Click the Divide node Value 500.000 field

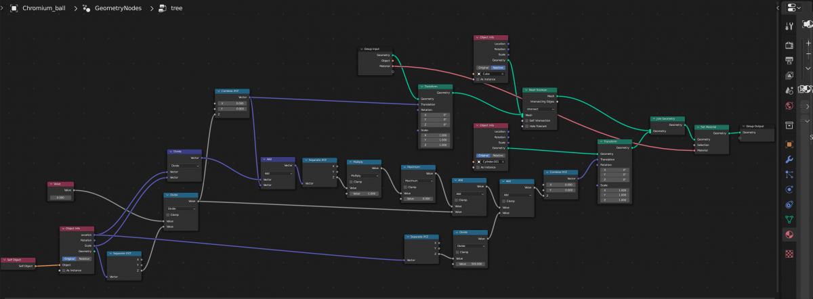click(470, 264)
